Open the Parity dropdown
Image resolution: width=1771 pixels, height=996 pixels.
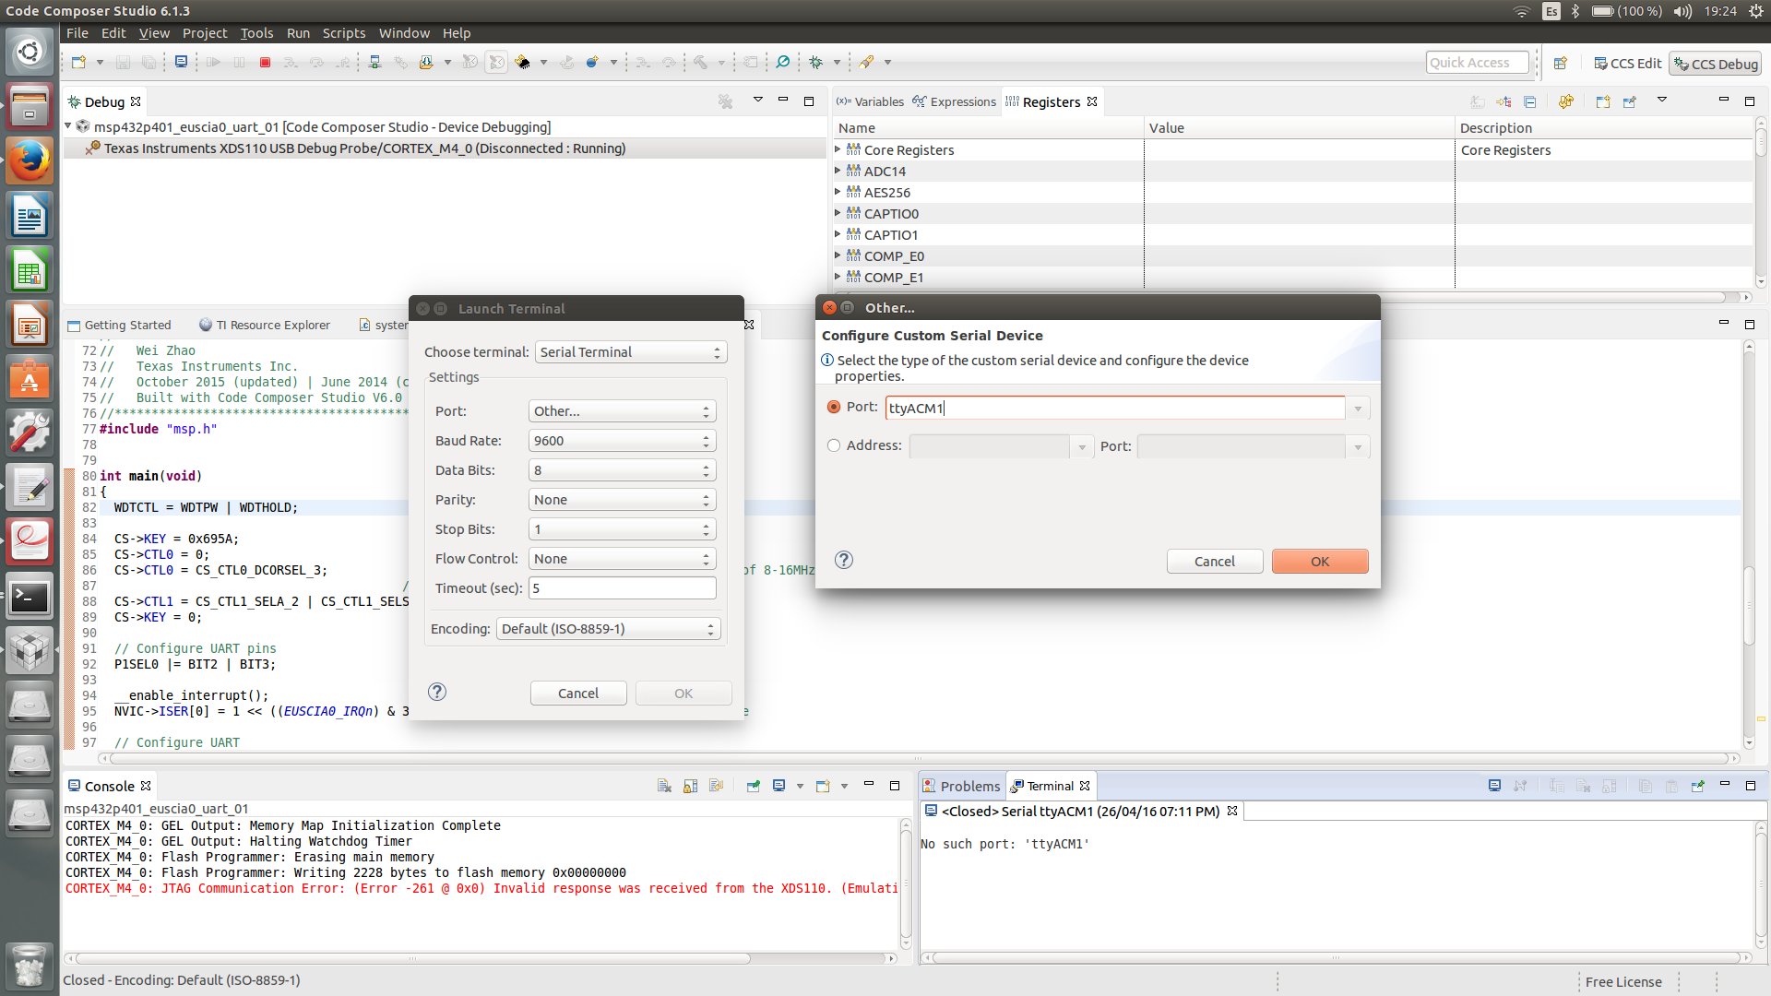[x=623, y=500]
